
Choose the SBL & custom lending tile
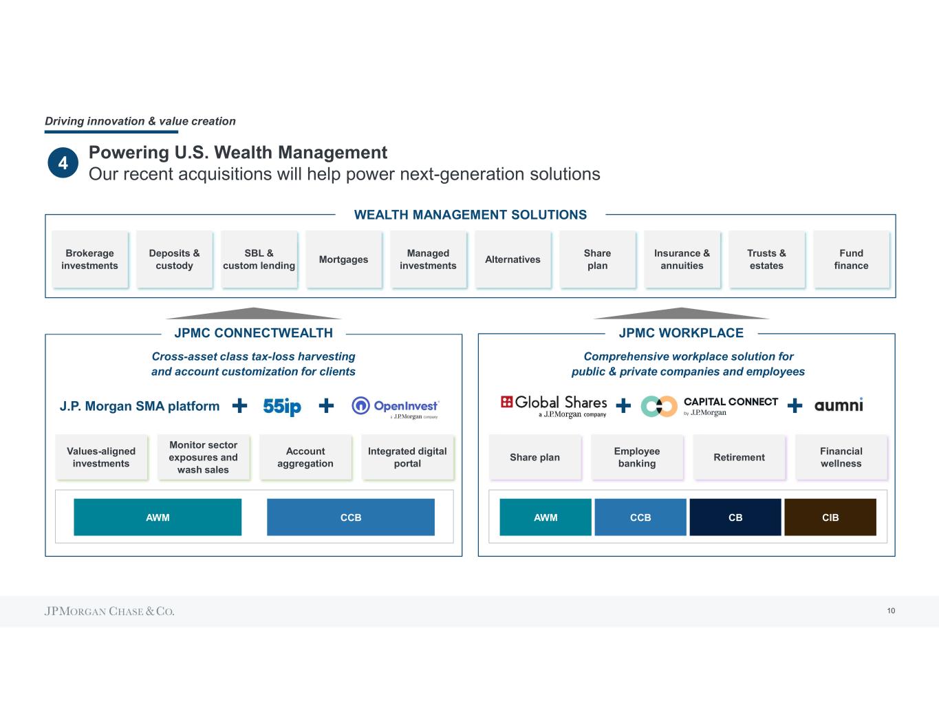[x=259, y=259]
